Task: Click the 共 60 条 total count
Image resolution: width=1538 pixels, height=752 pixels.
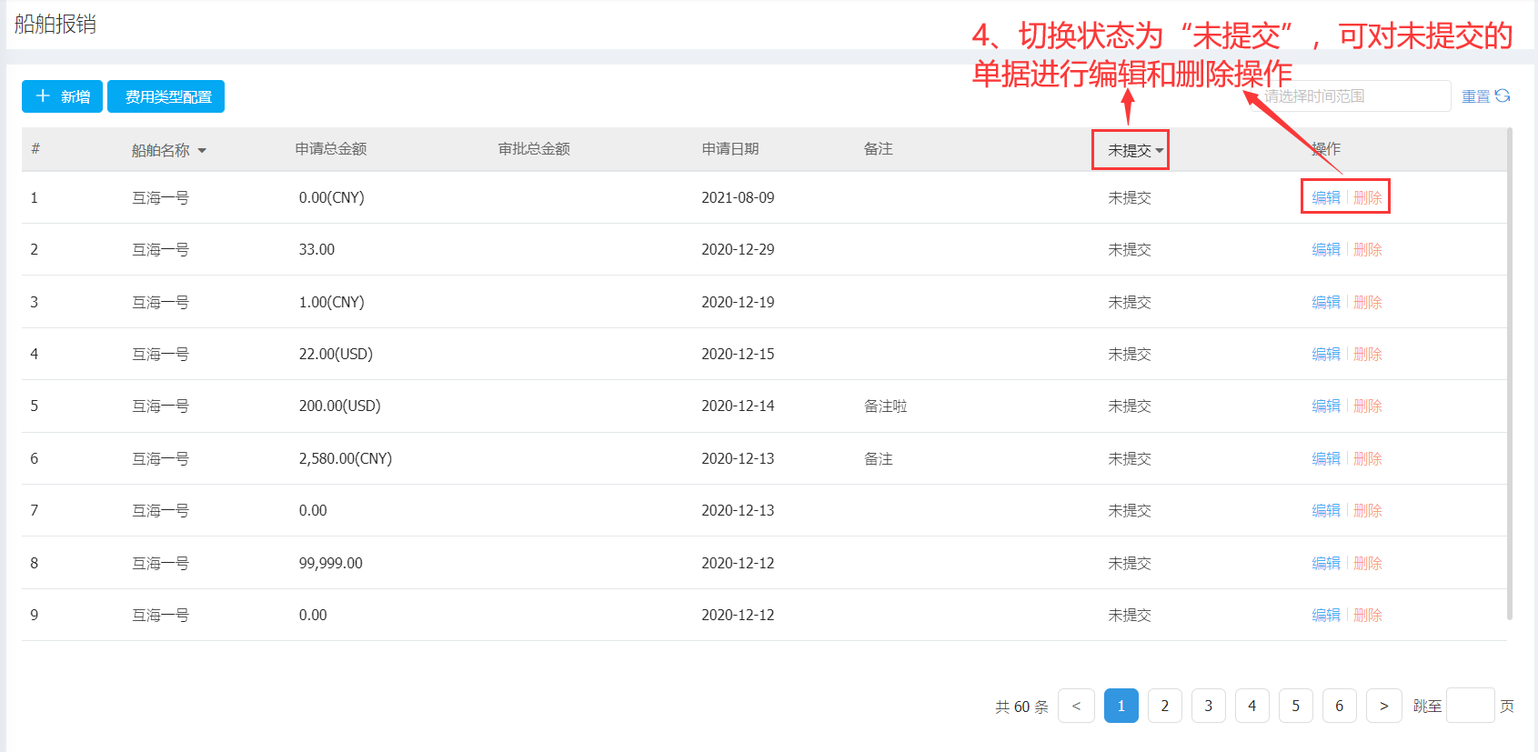Action: pyautogui.click(x=1021, y=707)
